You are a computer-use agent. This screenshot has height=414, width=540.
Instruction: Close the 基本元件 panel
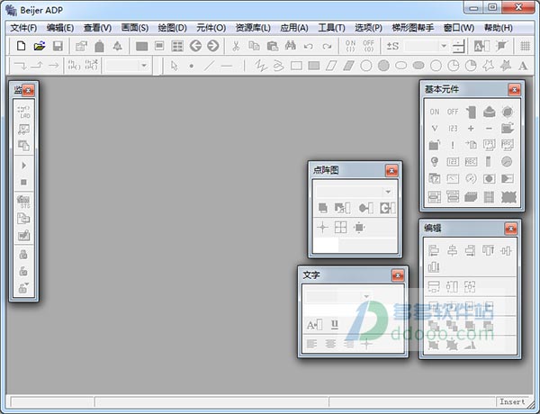pyautogui.click(x=514, y=90)
